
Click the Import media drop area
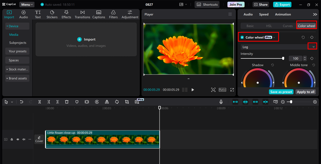click(86, 39)
